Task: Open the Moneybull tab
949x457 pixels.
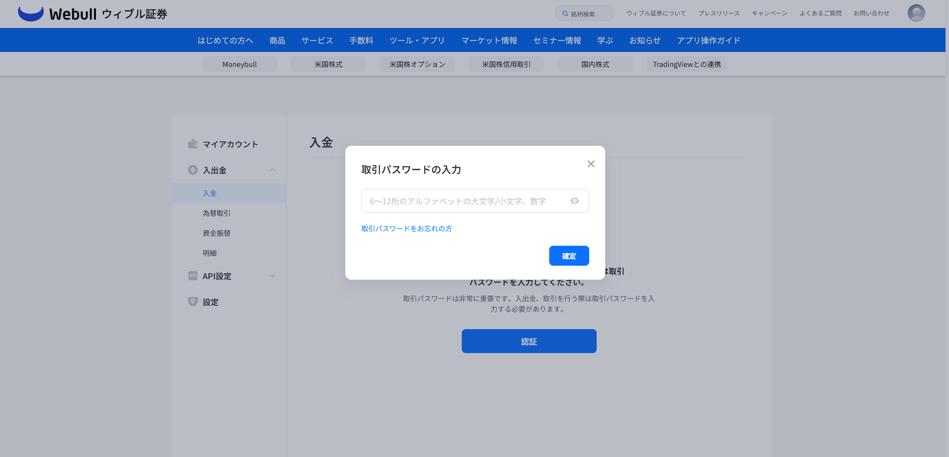Action: (x=239, y=64)
